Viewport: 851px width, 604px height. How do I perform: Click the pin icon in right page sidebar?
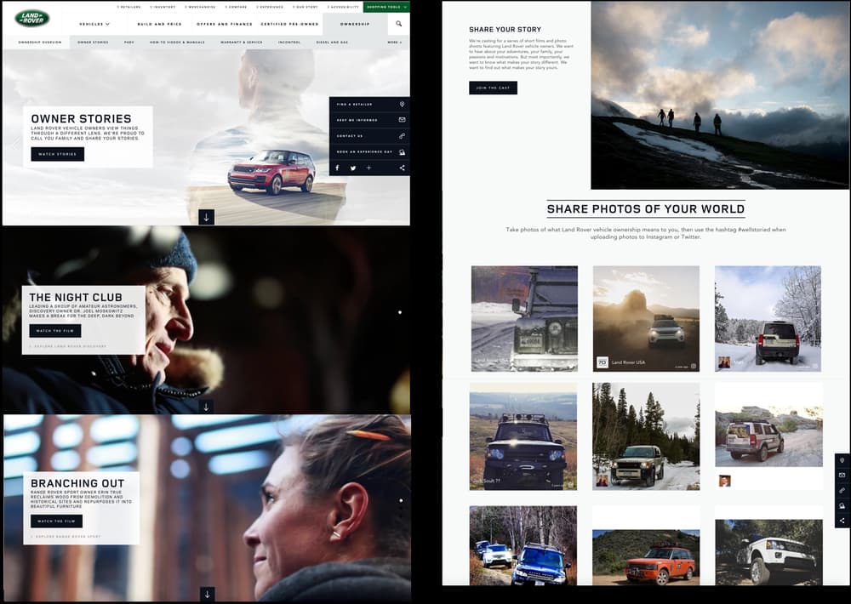[x=842, y=460]
